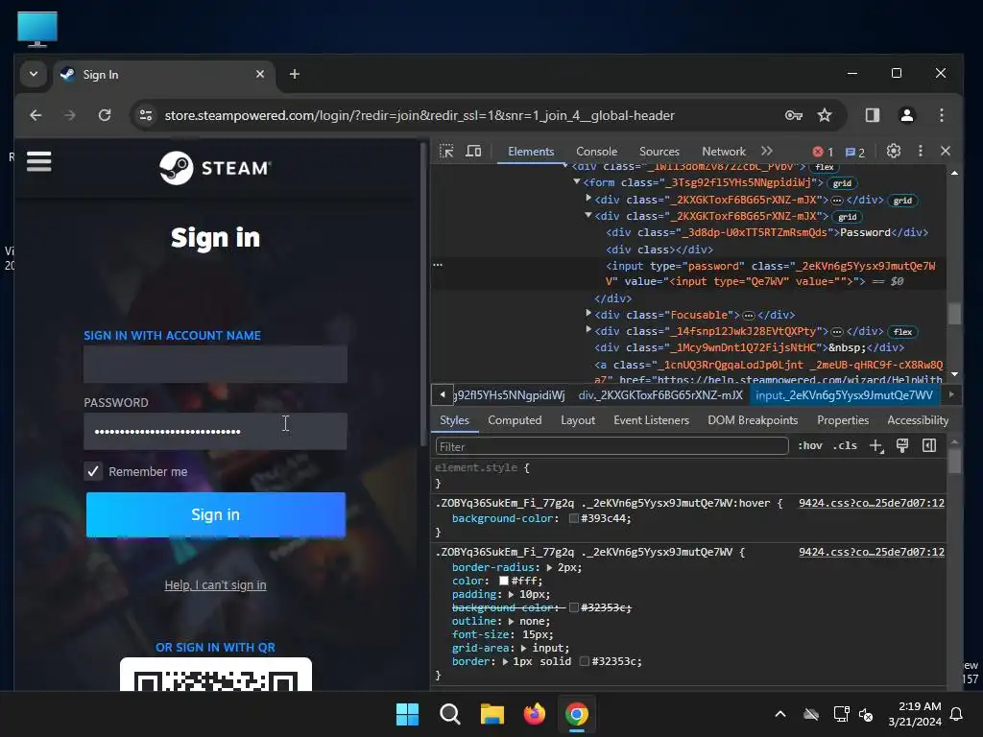Open color picker for #393c44 swatch

(x=573, y=518)
